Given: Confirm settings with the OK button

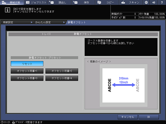Looking at the screenshot, I should pos(149,117).
